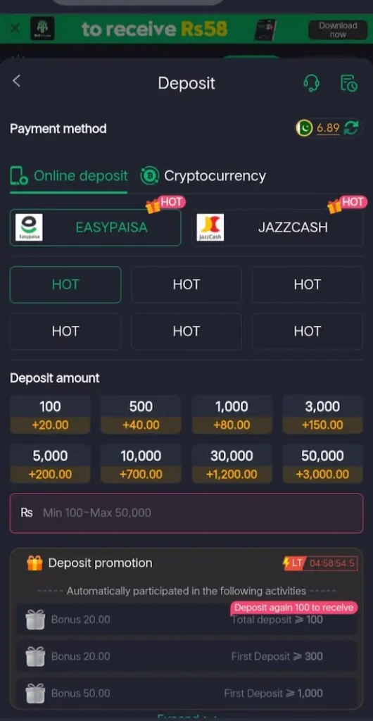Dismiss the top banner with X
The height and width of the screenshot is (721, 373).
pos(15,28)
